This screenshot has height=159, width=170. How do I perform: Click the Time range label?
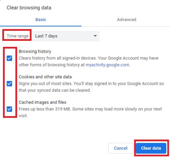[x=18, y=36]
